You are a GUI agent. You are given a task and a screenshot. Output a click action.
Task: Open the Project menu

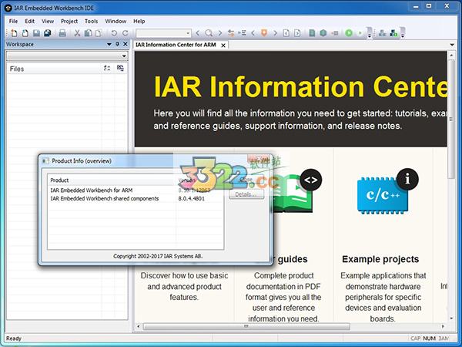click(x=69, y=21)
